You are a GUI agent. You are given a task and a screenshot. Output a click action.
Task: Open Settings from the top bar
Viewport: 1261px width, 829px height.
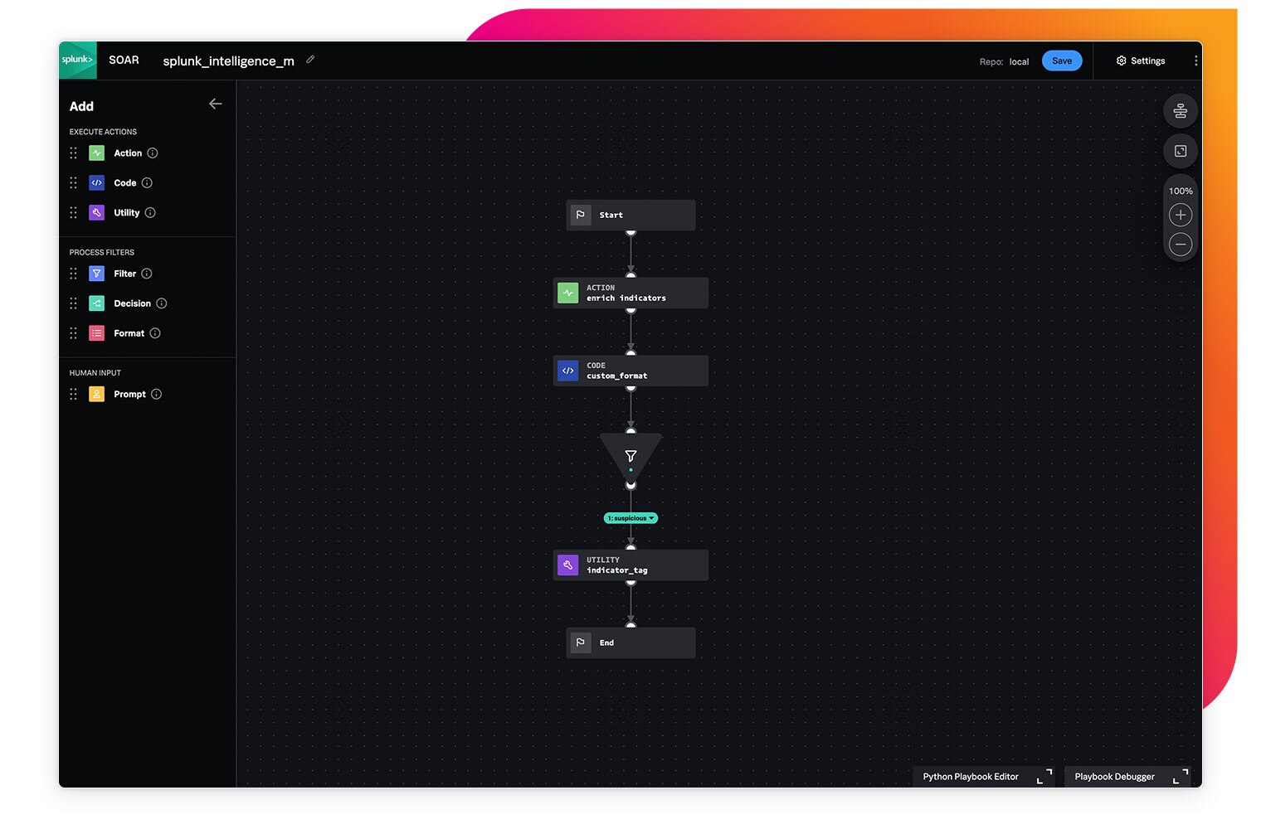pos(1142,60)
